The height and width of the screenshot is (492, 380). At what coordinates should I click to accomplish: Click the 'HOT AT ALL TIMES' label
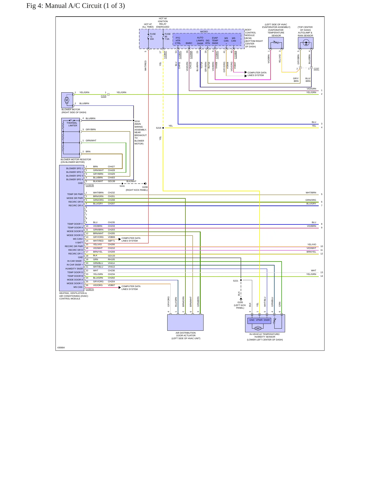point(148,26)
